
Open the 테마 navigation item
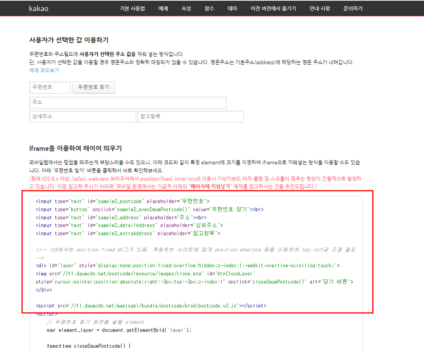coord(232,9)
